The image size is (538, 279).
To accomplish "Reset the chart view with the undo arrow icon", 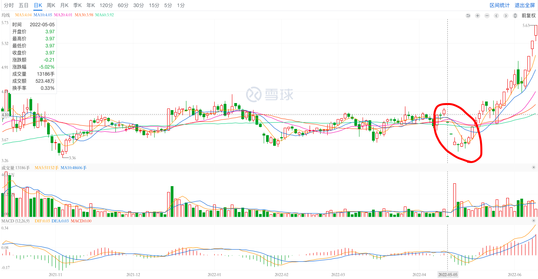I will coord(468,16).
